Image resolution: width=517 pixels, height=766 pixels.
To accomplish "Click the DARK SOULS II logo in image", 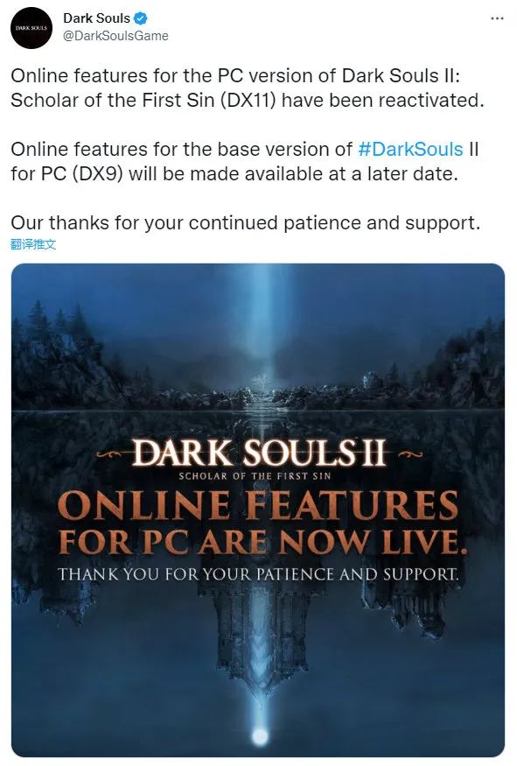I will pyautogui.click(x=259, y=453).
